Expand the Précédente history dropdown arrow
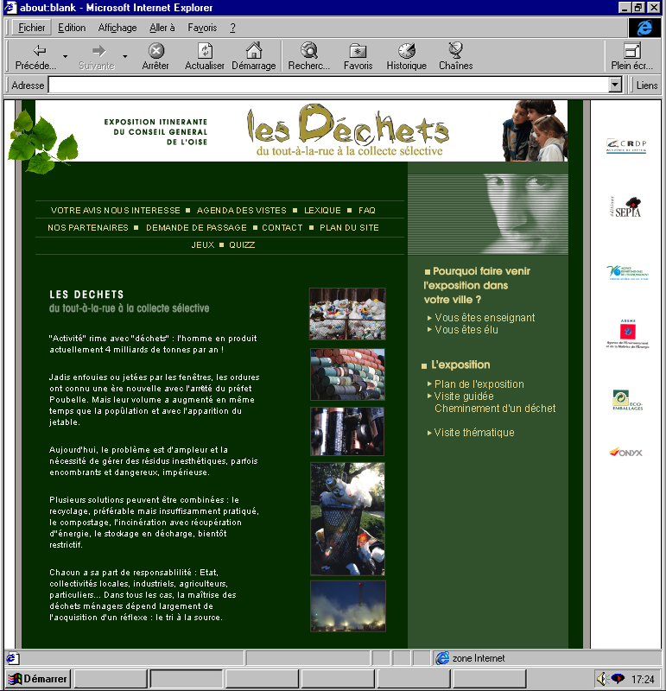 tap(65, 57)
